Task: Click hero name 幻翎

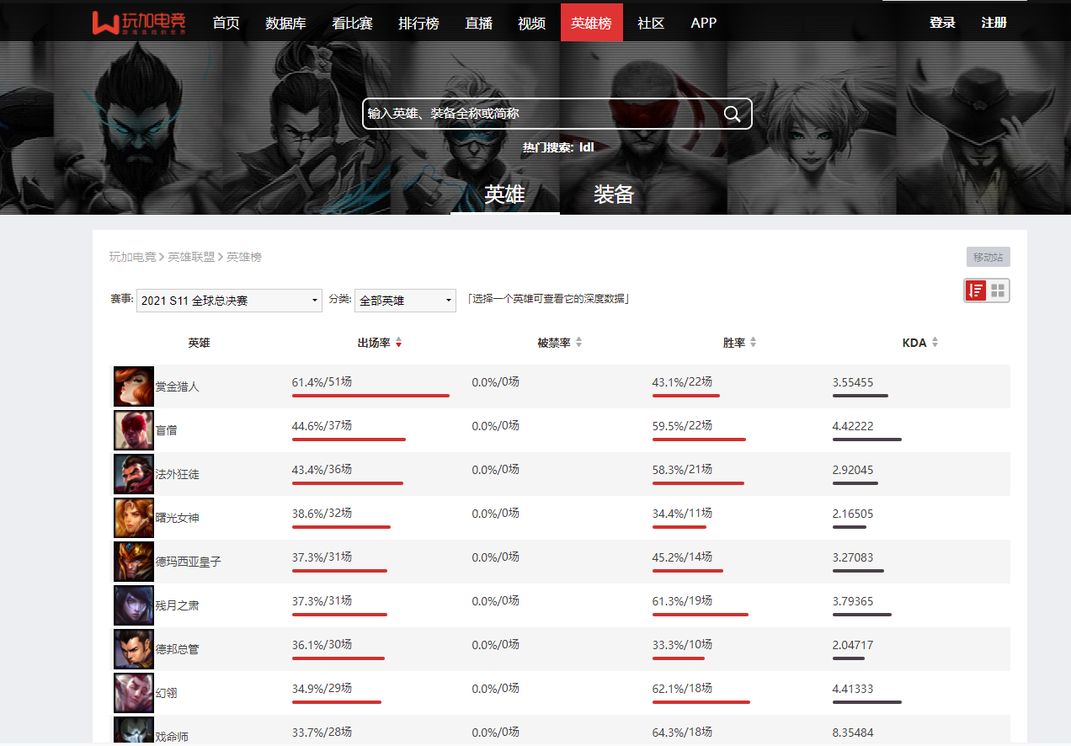Action: click(166, 693)
